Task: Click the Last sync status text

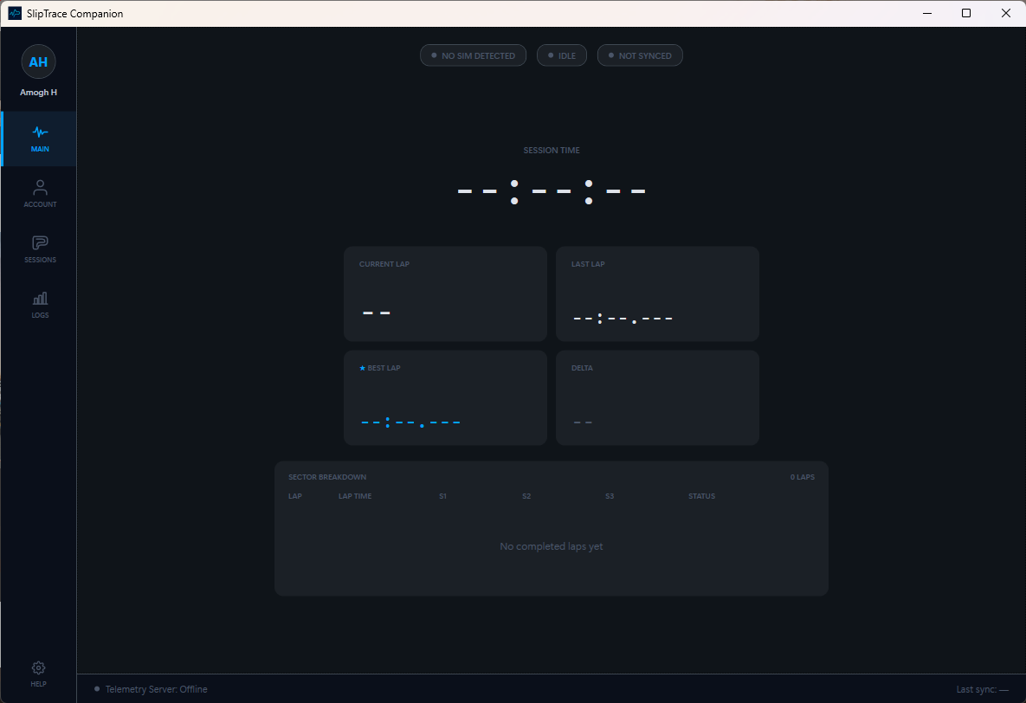Action: click(x=982, y=689)
